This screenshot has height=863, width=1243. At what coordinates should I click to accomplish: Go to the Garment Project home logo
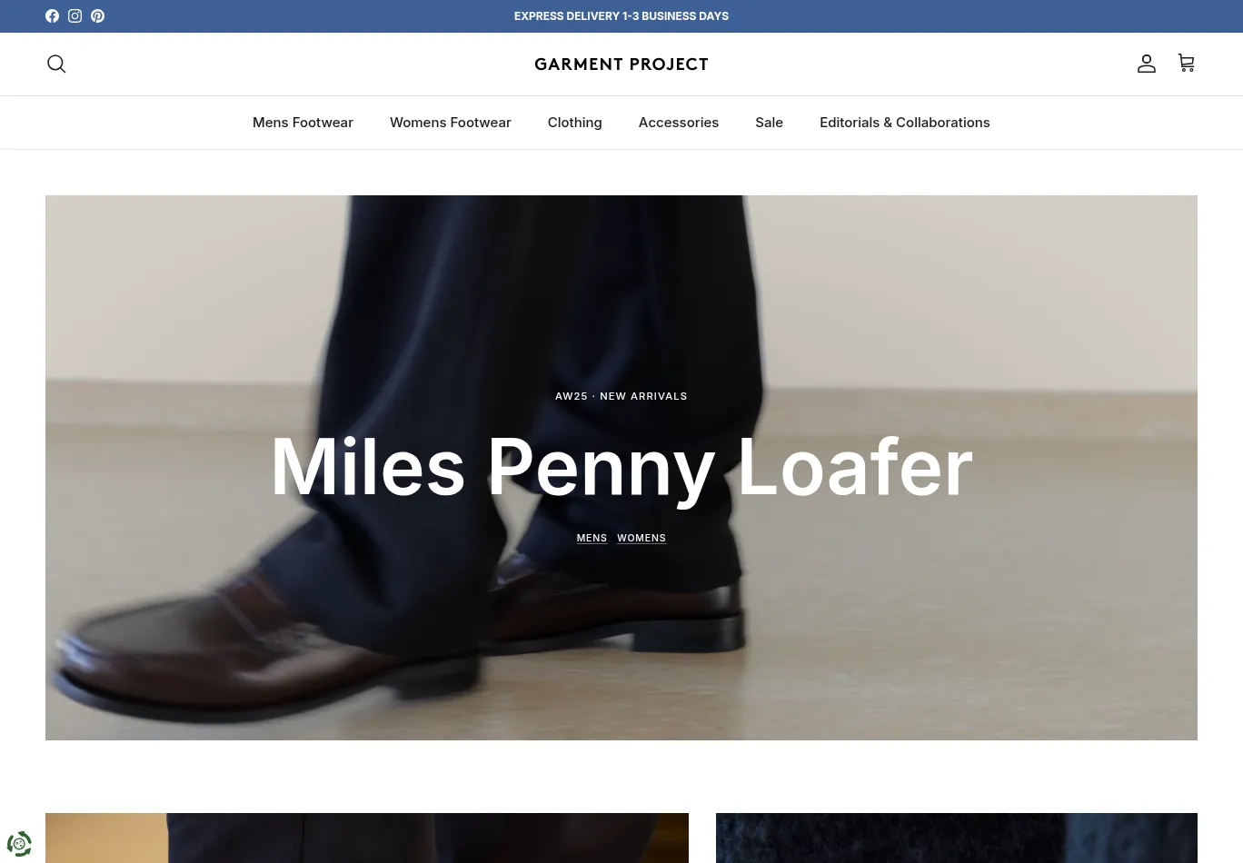[x=621, y=64]
